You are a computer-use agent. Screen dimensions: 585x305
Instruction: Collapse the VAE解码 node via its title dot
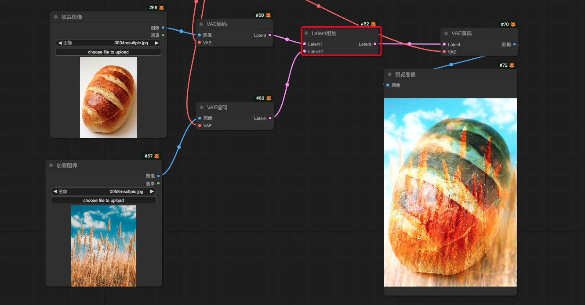coord(446,33)
